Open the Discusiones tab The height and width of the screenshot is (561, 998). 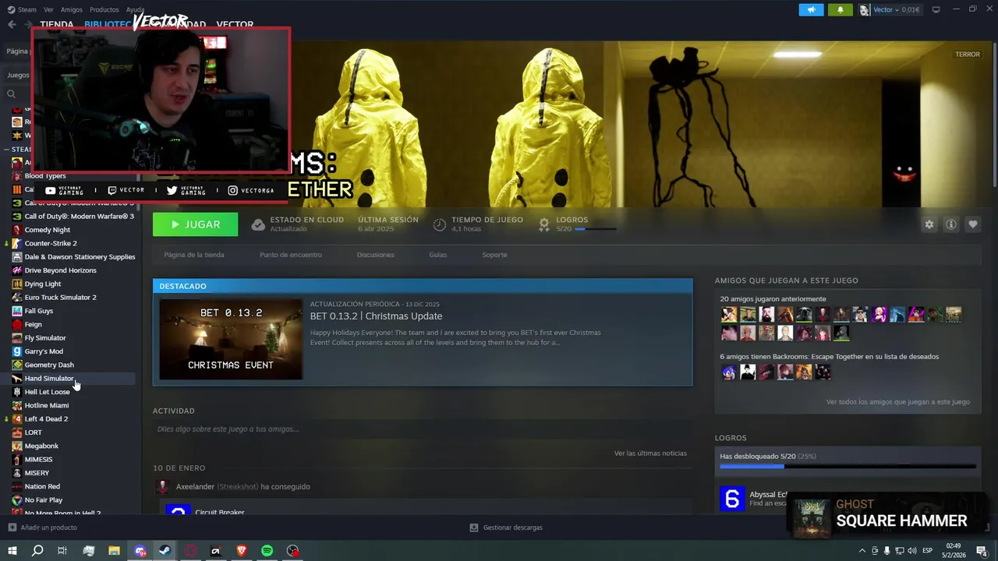[x=375, y=255]
